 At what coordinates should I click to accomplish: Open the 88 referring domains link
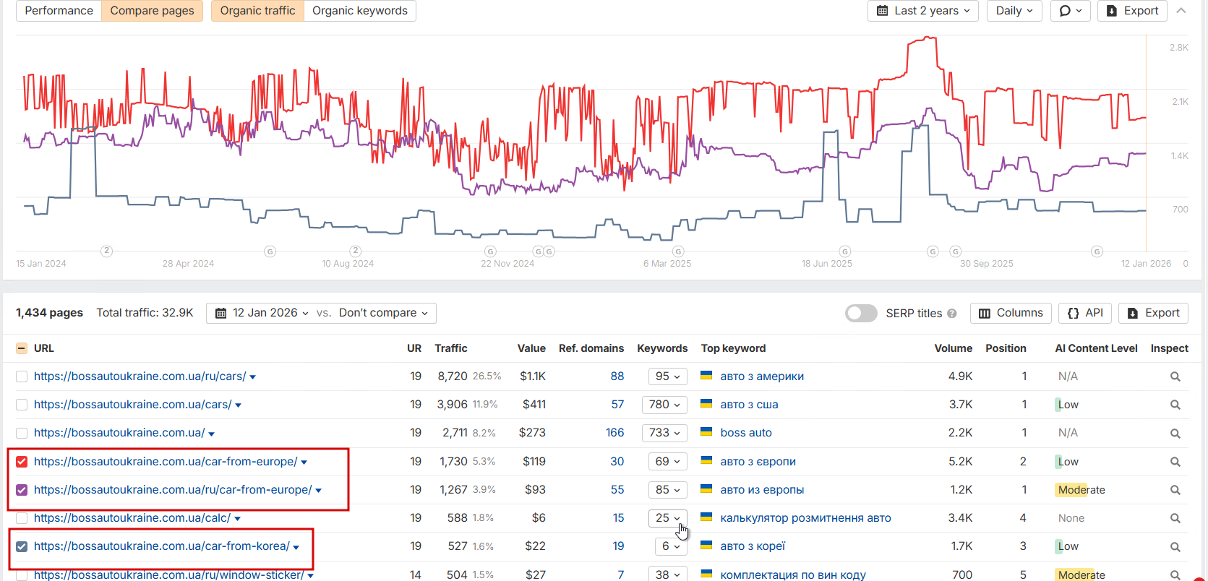[617, 376]
